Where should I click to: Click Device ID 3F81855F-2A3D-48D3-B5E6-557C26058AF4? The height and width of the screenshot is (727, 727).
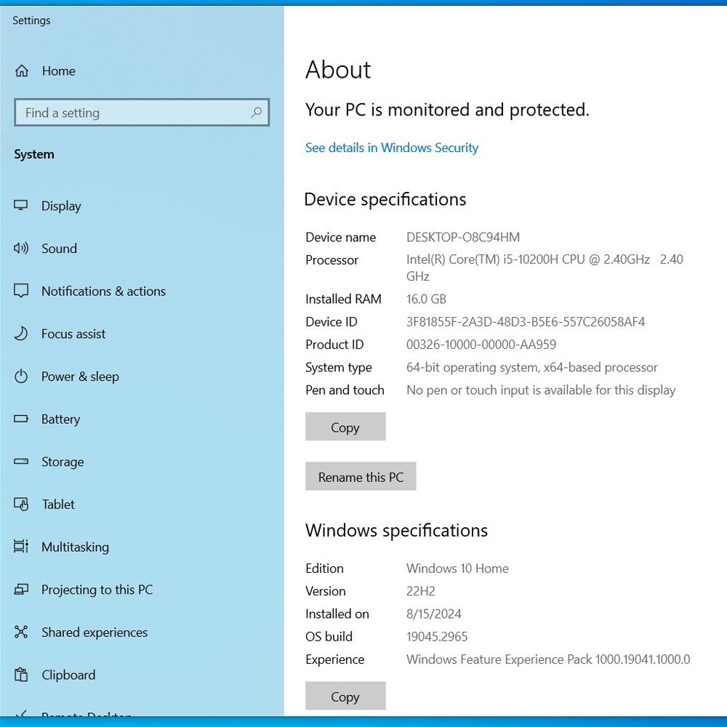point(526,322)
